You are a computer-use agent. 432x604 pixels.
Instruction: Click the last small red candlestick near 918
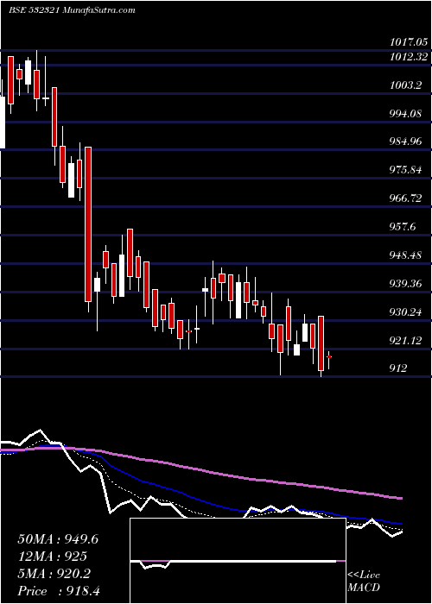329,357
